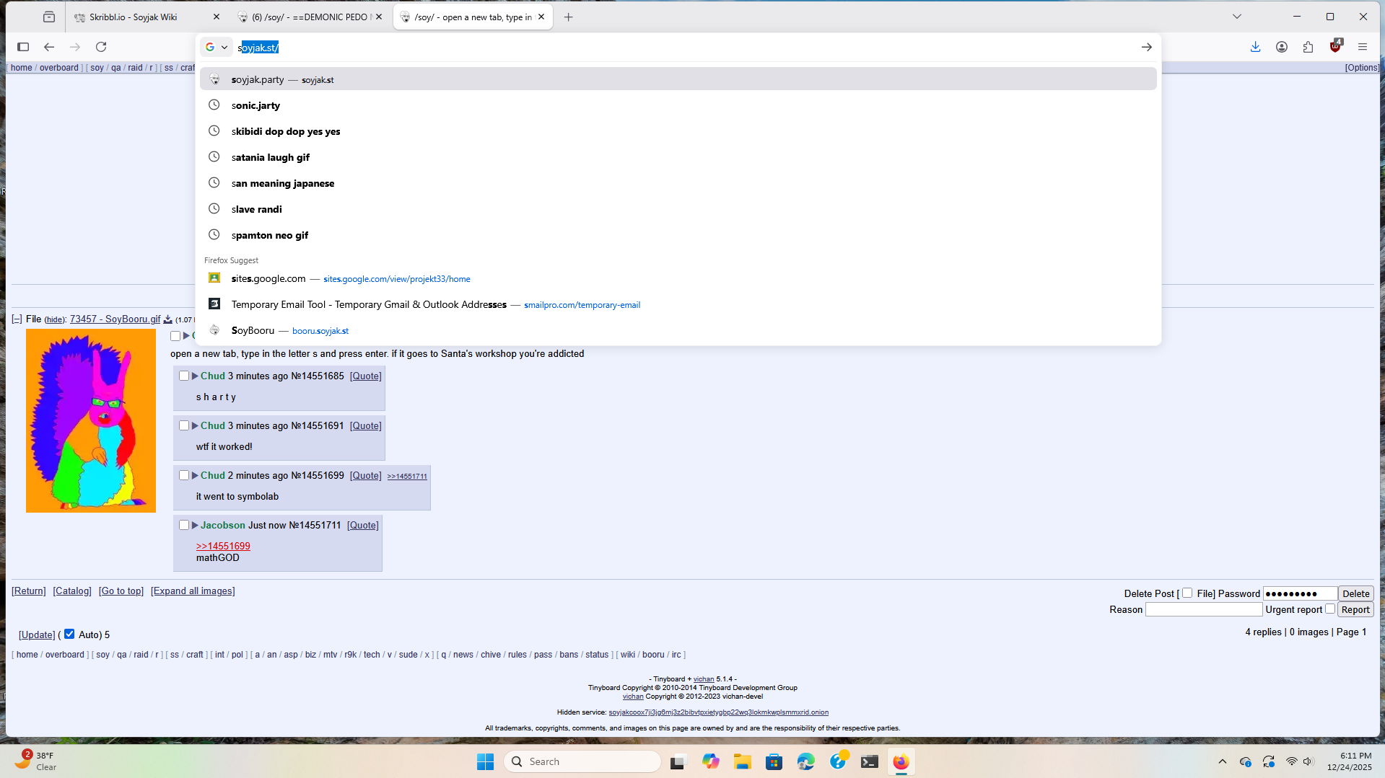Reload the current page

101,47
